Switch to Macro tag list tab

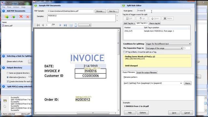(x=155, y=23)
